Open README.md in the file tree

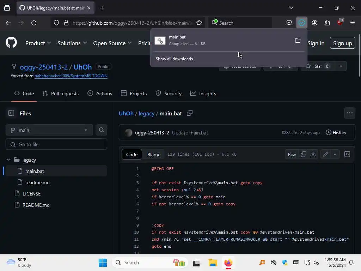[x=36, y=205]
